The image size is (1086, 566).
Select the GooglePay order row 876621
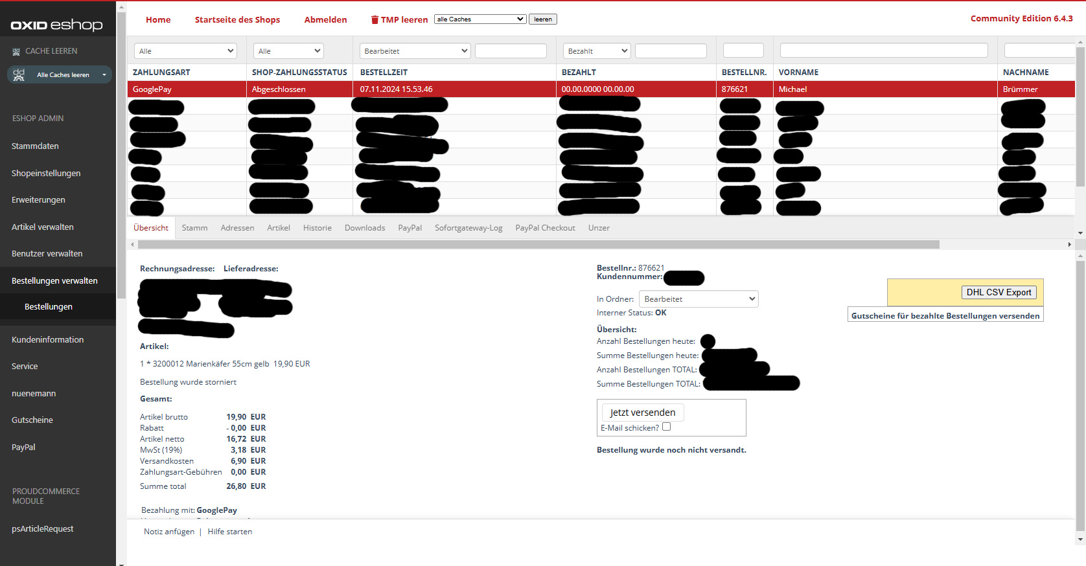tap(454, 89)
